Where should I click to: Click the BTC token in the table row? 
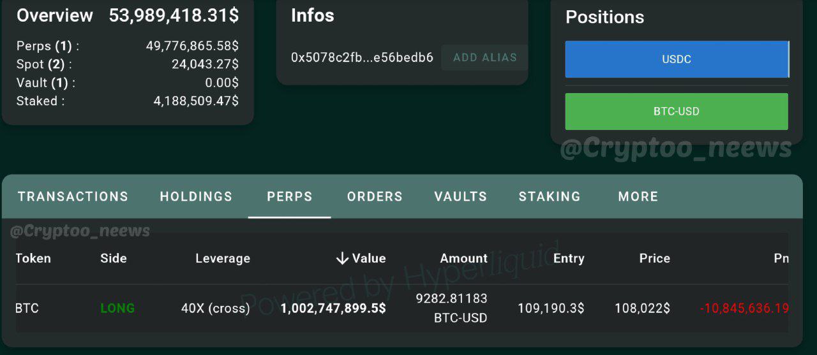(x=27, y=308)
